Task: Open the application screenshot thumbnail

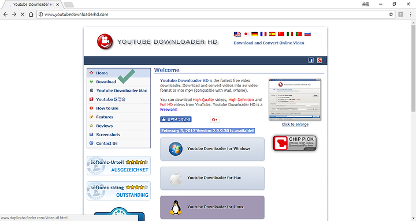Action: point(295,100)
